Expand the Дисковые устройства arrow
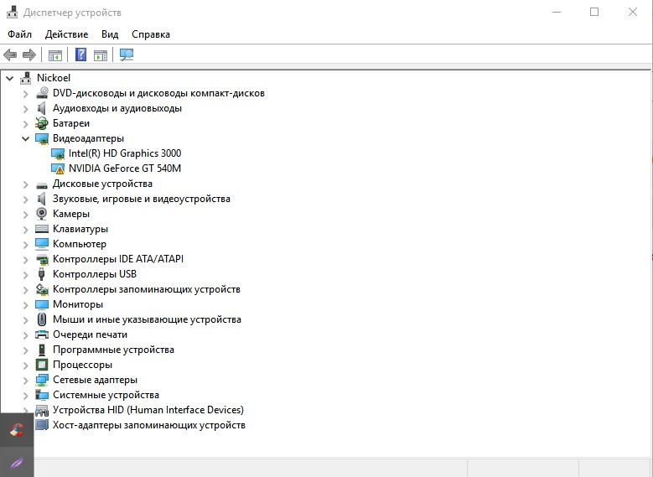 point(26,184)
